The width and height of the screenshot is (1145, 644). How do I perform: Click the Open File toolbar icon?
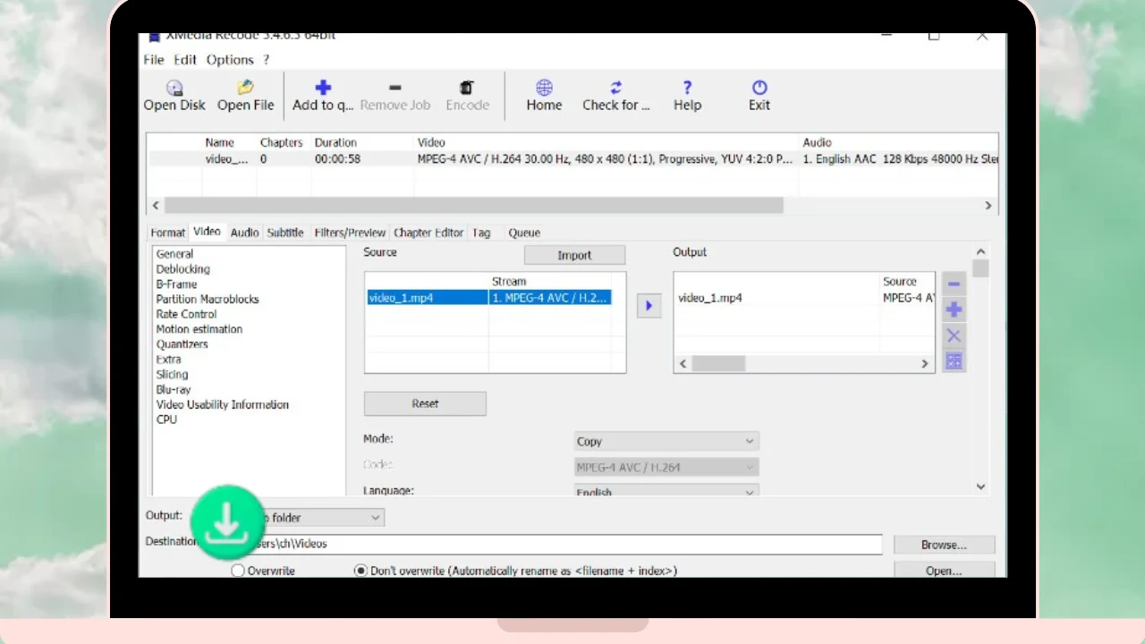(245, 88)
